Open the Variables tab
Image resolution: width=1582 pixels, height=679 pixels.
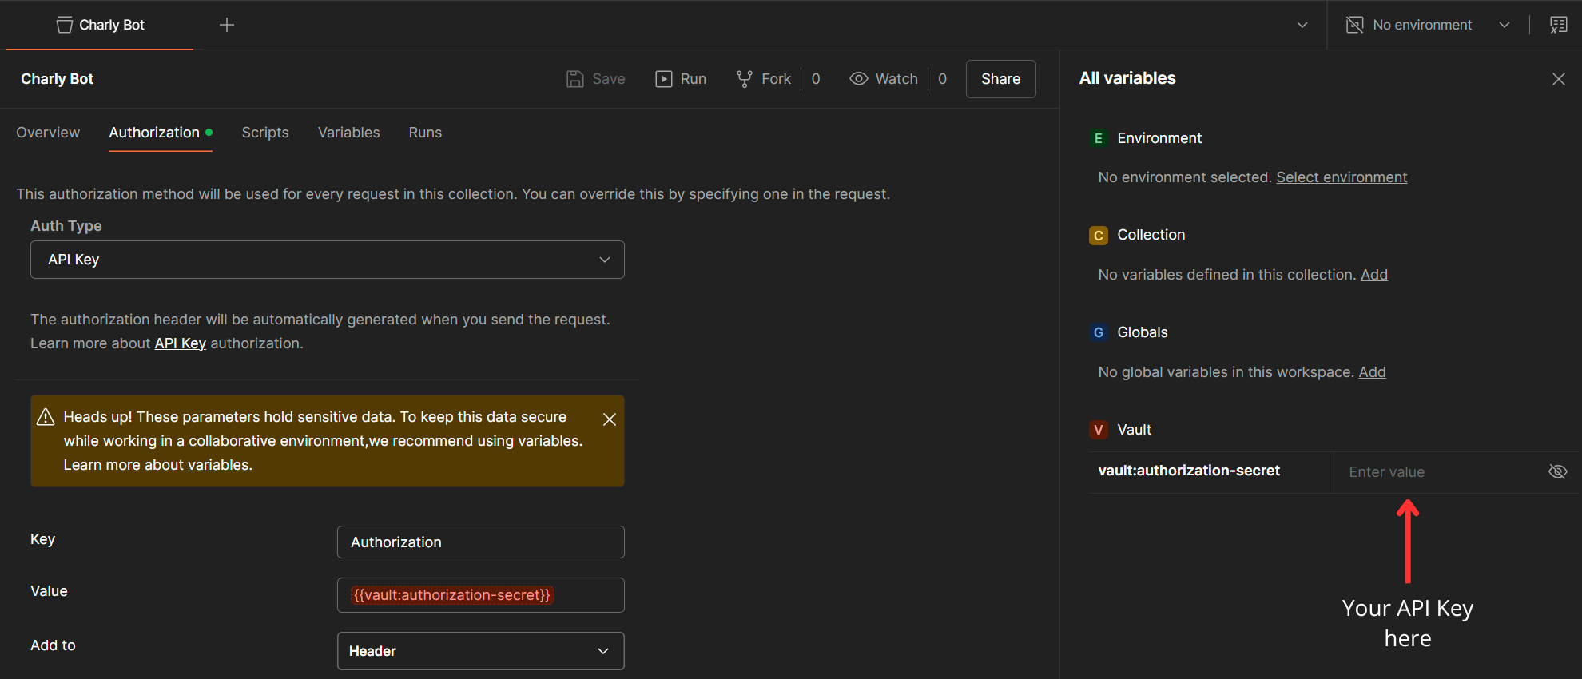pyautogui.click(x=349, y=133)
